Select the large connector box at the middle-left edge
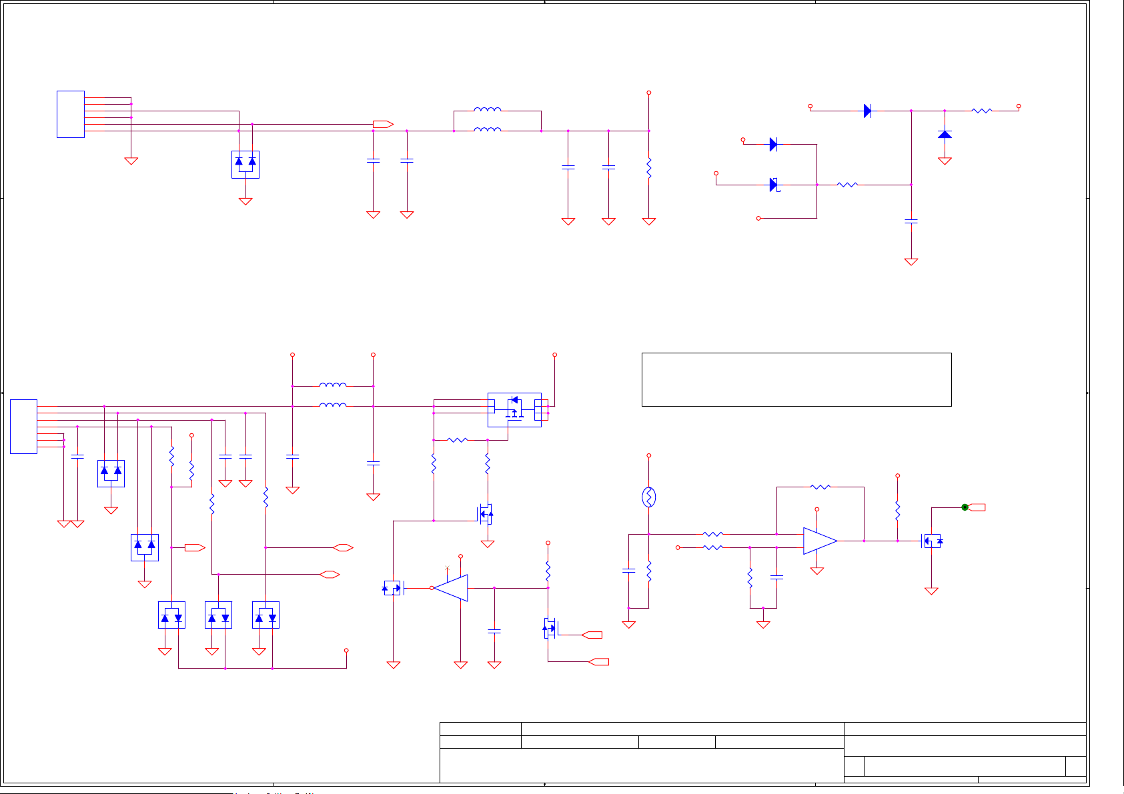The width and height of the screenshot is (1124, 794). (23, 427)
